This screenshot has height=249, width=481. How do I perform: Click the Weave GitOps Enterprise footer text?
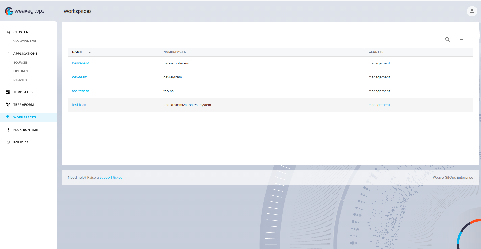[453, 178]
